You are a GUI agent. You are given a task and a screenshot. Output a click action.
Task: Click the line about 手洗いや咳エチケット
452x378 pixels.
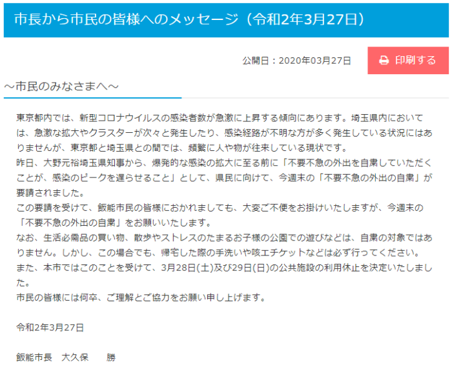point(218,253)
